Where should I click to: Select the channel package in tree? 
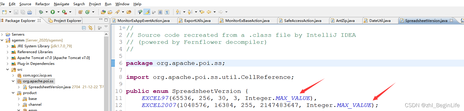(35, 105)
